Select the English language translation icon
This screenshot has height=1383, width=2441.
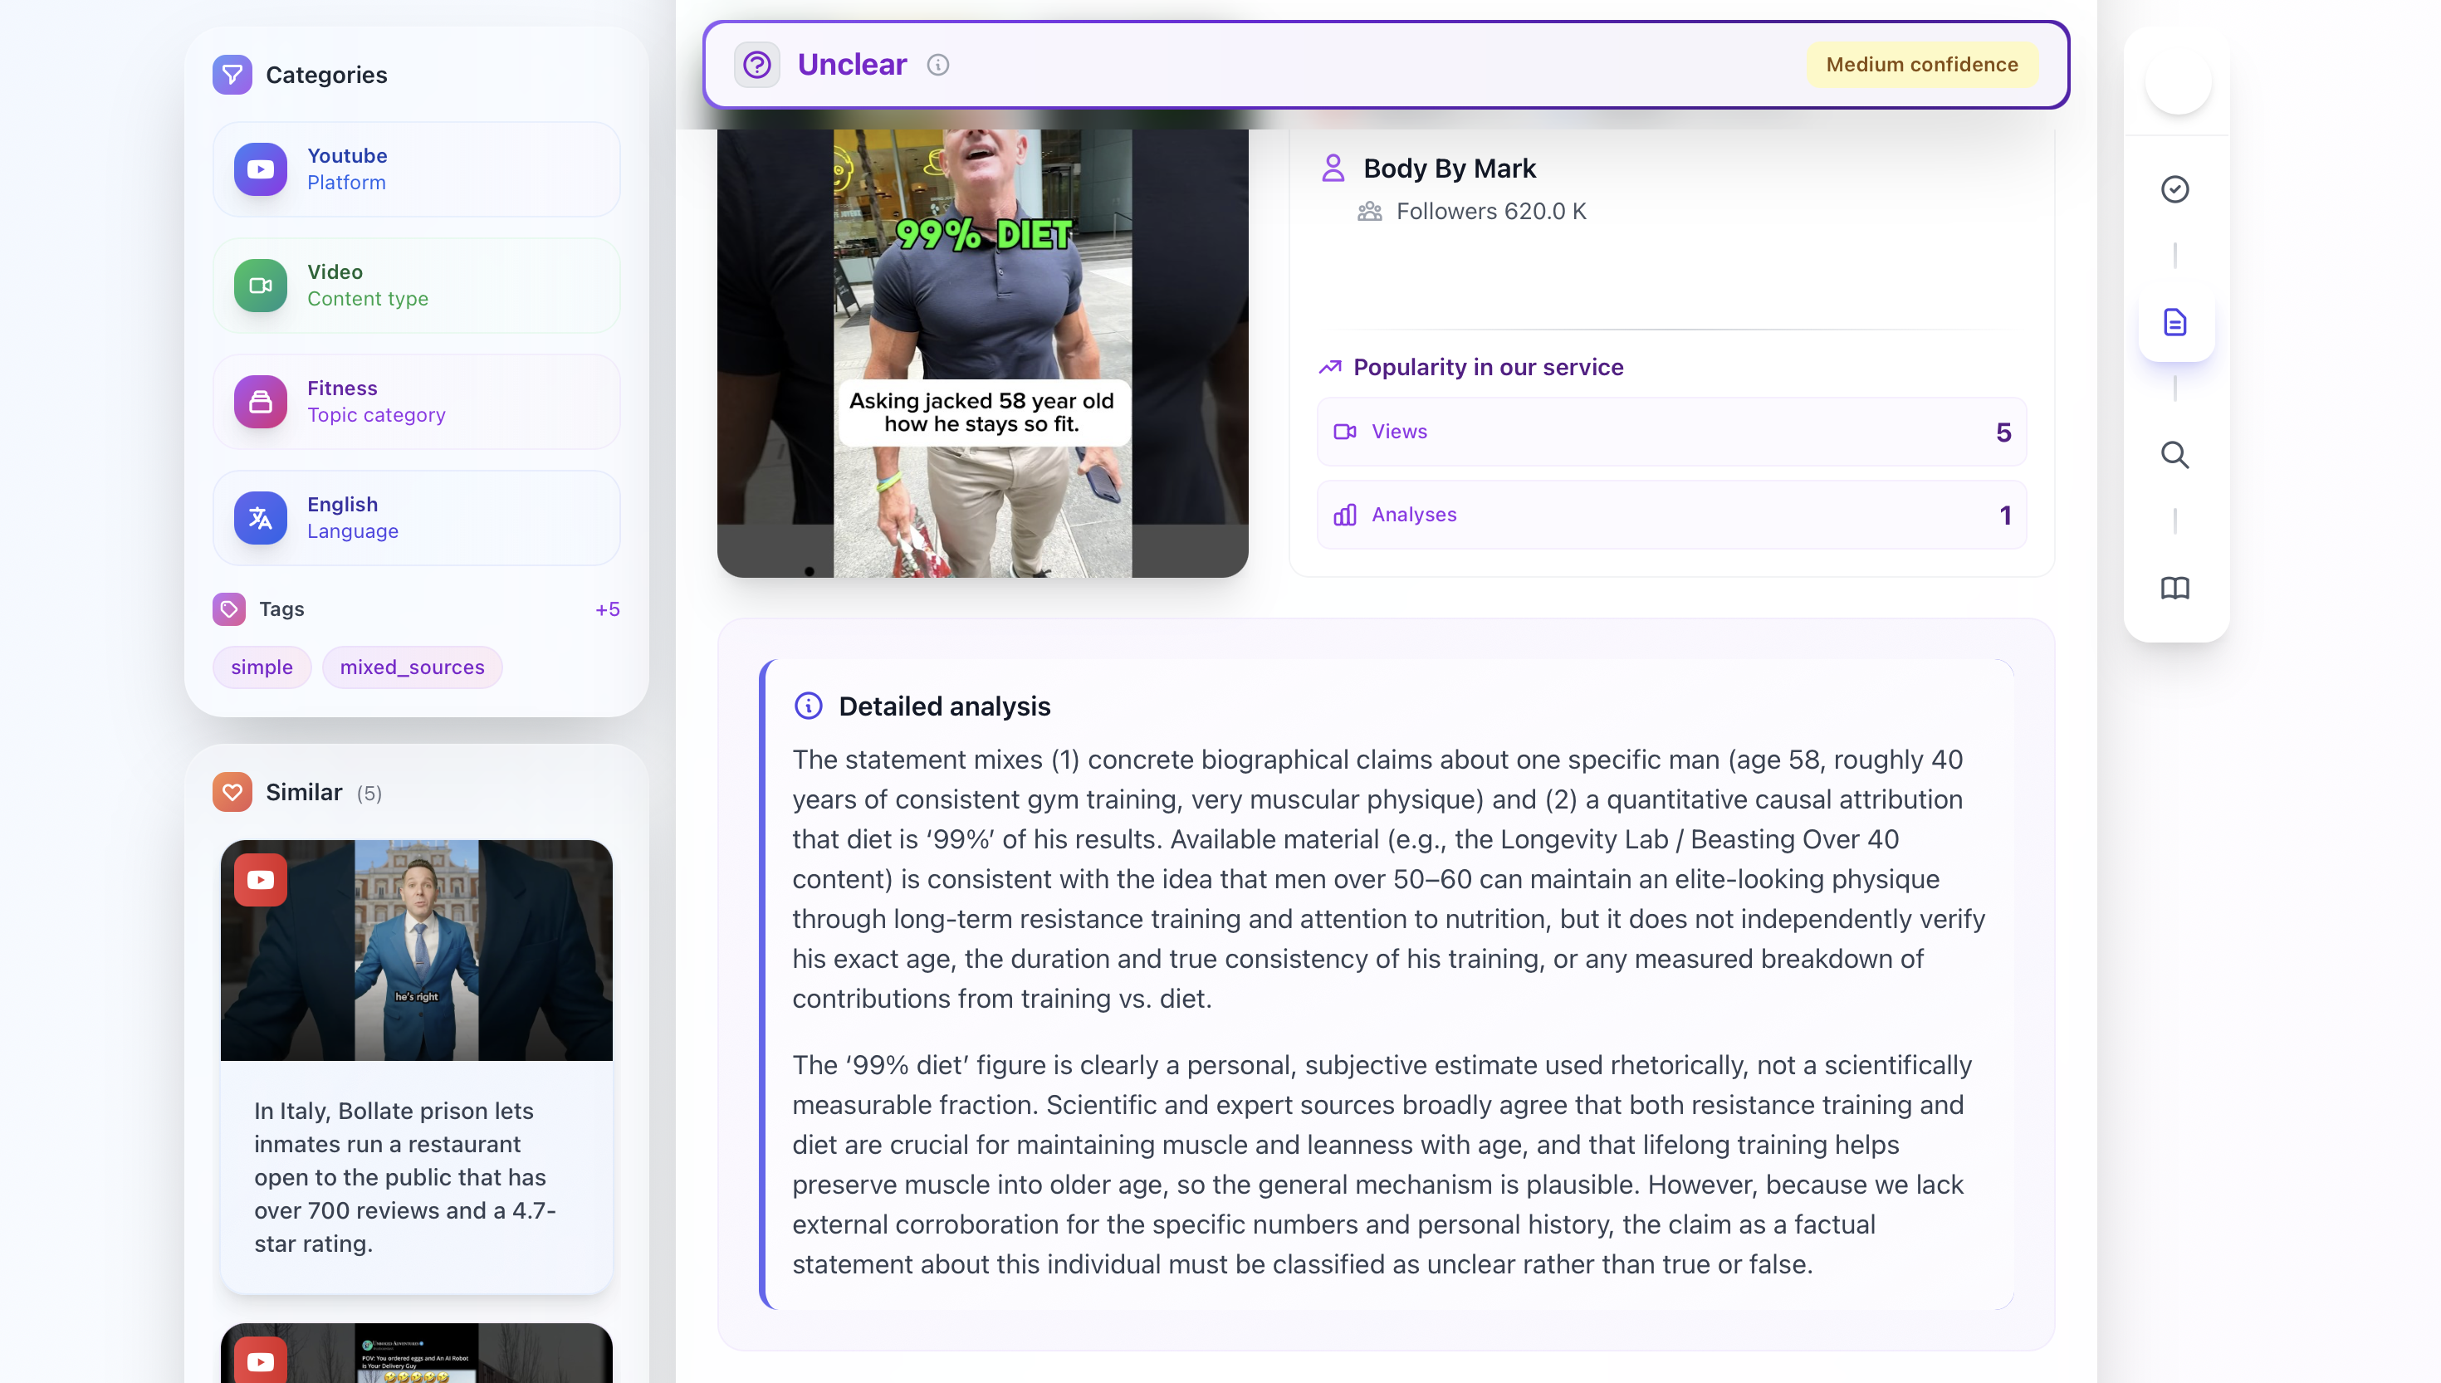(259, 518)
